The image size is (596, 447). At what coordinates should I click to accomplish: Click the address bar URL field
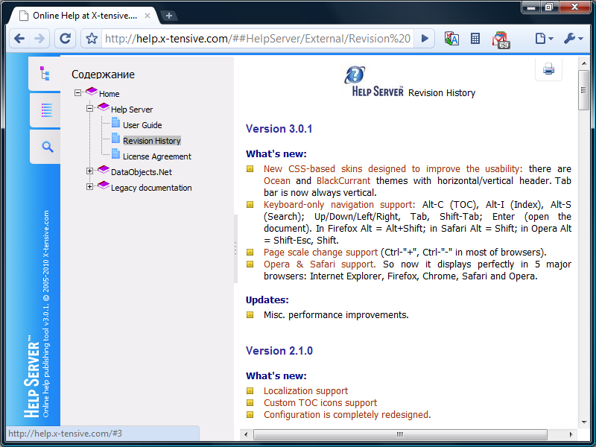(x=258, y=39)
